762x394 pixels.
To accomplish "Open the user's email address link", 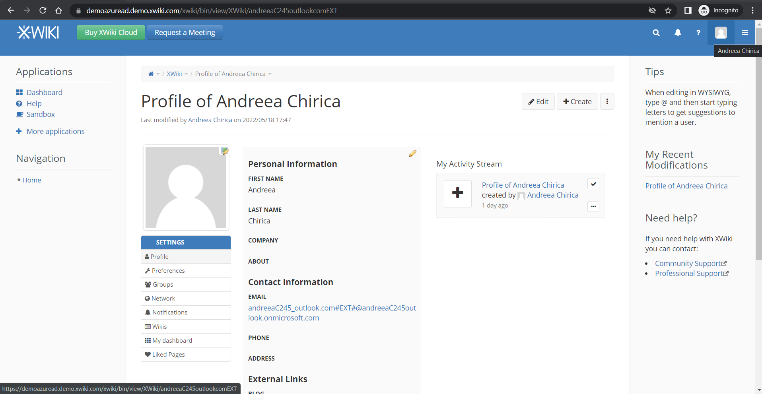I will tap(332, 313).
